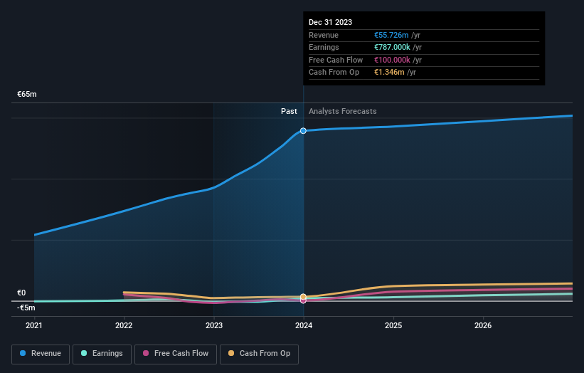Click the orange Cash From Op data point
584x373 pixels.
click(303, 297)
